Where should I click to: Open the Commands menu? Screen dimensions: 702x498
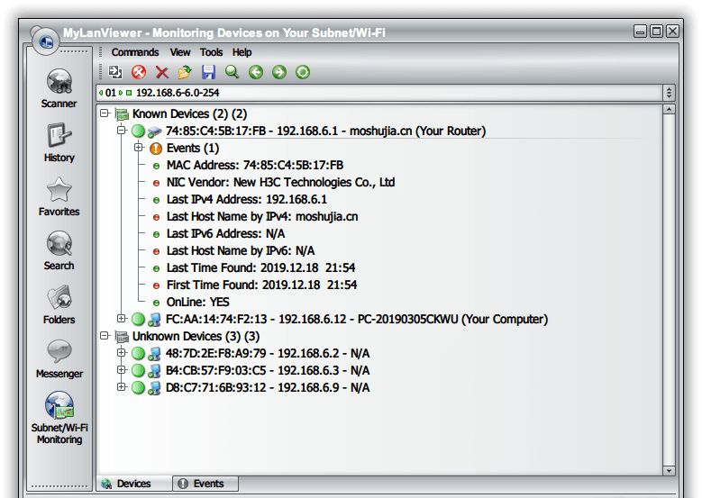[x=135, y=52]
